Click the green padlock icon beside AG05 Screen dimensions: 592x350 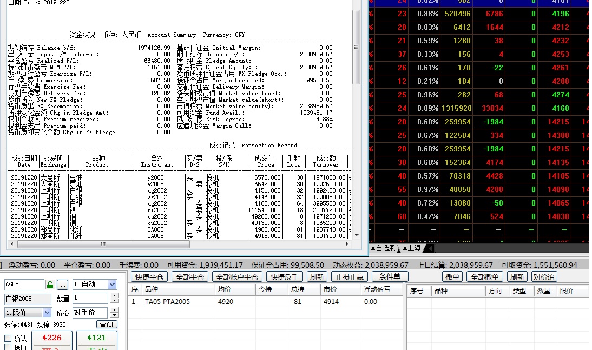(x=50, y=285)
